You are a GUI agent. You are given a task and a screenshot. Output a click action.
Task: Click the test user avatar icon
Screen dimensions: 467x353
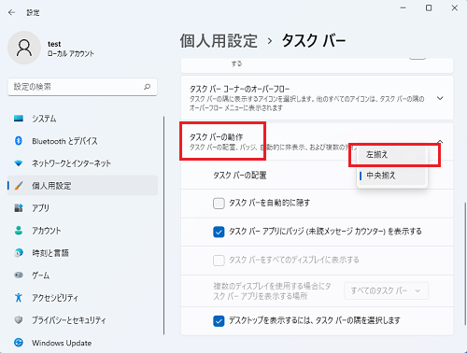(x=24, y=48)
